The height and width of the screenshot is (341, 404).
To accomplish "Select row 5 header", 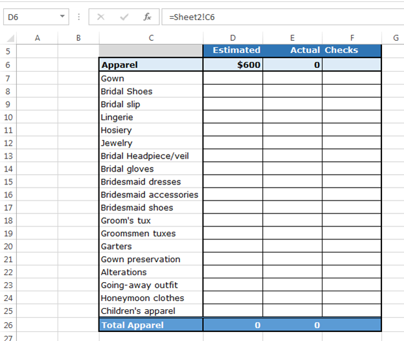I will (x=8, y=51).
